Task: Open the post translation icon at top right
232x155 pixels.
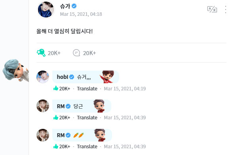Action: click(x=212, y=10)
